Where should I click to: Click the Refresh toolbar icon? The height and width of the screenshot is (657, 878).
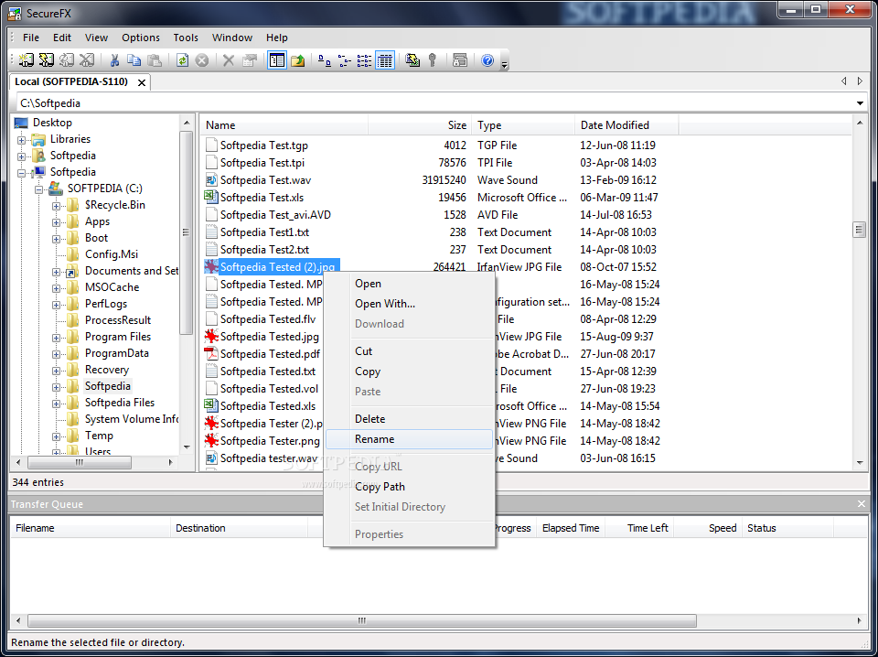182,60
